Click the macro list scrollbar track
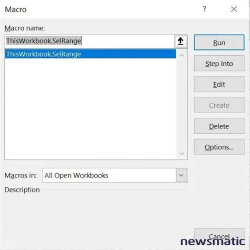The width and height of the screenshot is (250, 250). [182, 105]
